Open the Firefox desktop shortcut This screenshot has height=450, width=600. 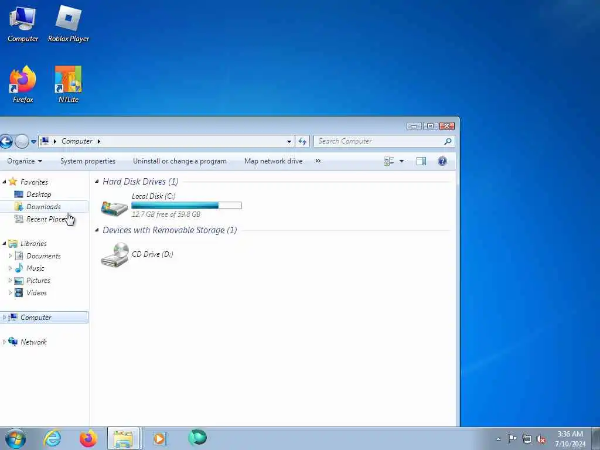click(x=23, y=84)
